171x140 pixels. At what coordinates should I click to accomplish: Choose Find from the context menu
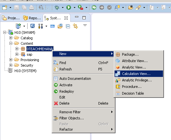click(x=83, y=63)
